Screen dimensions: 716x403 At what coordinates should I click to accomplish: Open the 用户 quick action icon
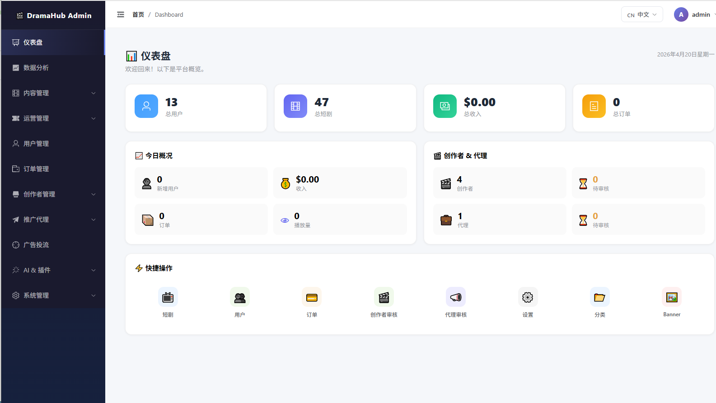(x=240, y=297)
